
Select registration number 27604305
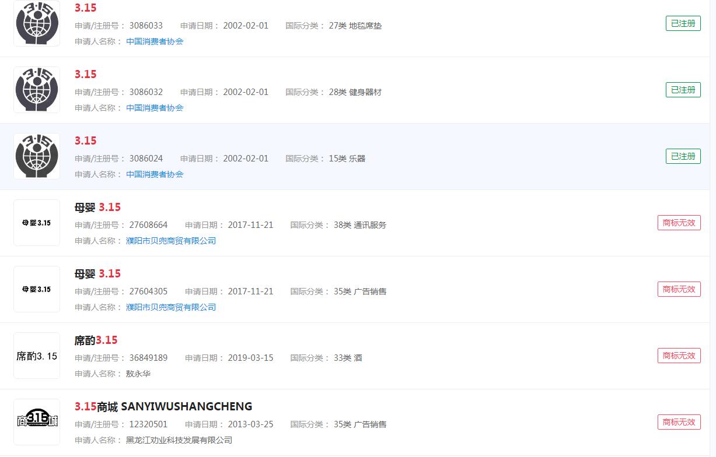(148, 291)
